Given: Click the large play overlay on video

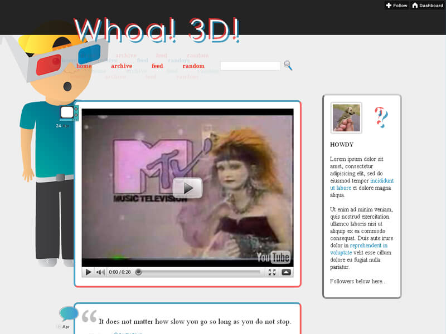Looking at the screenshot, I should (187, 188).
